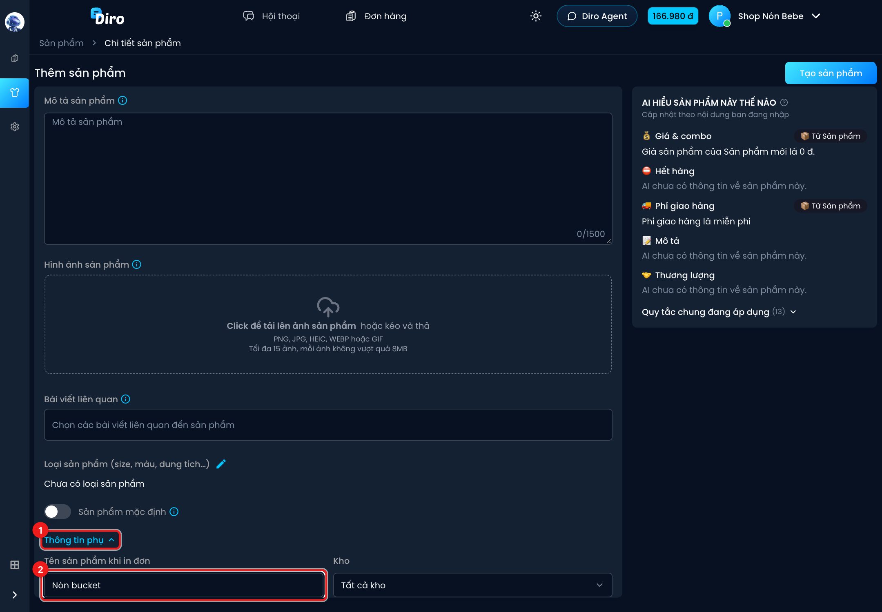This screenshot has width=882, height=612.
Task: Open Shop Nón Bebe account dropdown
Action: pyautogui.click(x=779, y=16)
